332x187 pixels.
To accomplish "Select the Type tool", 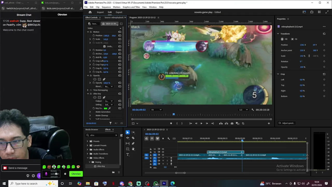I will point(128,155).
